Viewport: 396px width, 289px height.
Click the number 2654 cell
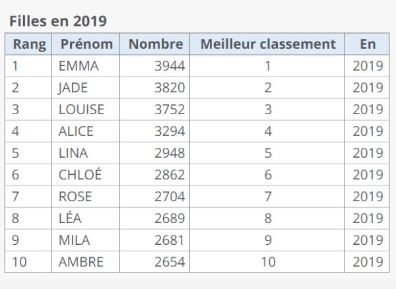[x=170, y=262]
